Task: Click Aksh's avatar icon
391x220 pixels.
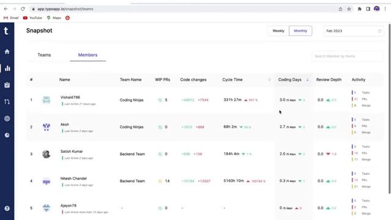Action: [46, 127]
